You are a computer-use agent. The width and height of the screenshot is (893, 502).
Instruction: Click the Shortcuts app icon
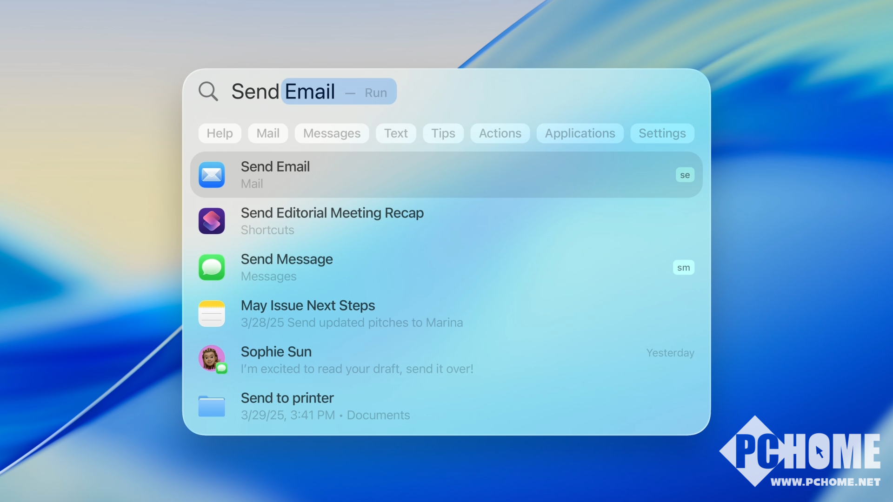click(212, 221)
